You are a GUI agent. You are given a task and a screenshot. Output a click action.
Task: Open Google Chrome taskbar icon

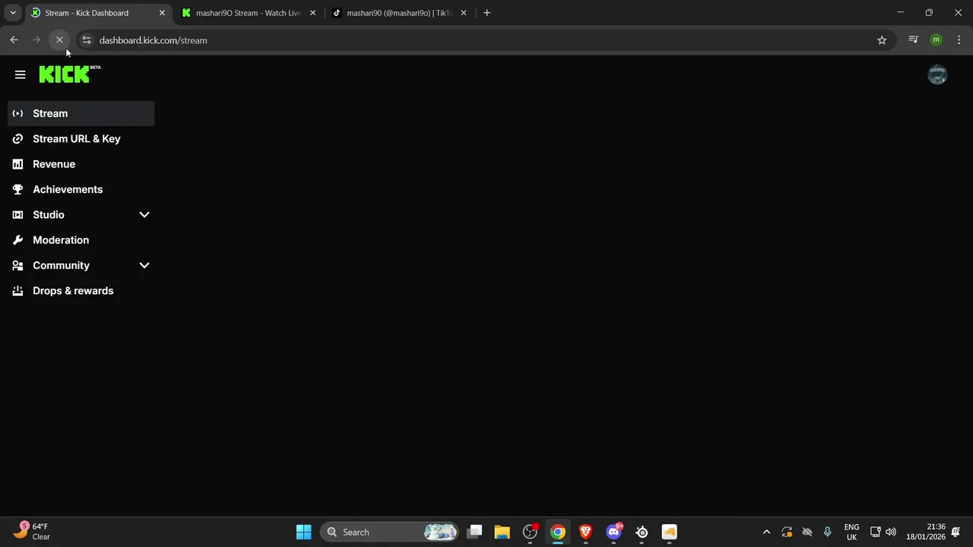pyautogui.click(x=558, y=532)
